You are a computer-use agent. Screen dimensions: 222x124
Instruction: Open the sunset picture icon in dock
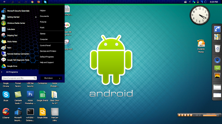pyautogui.click(x=217, y=76)
